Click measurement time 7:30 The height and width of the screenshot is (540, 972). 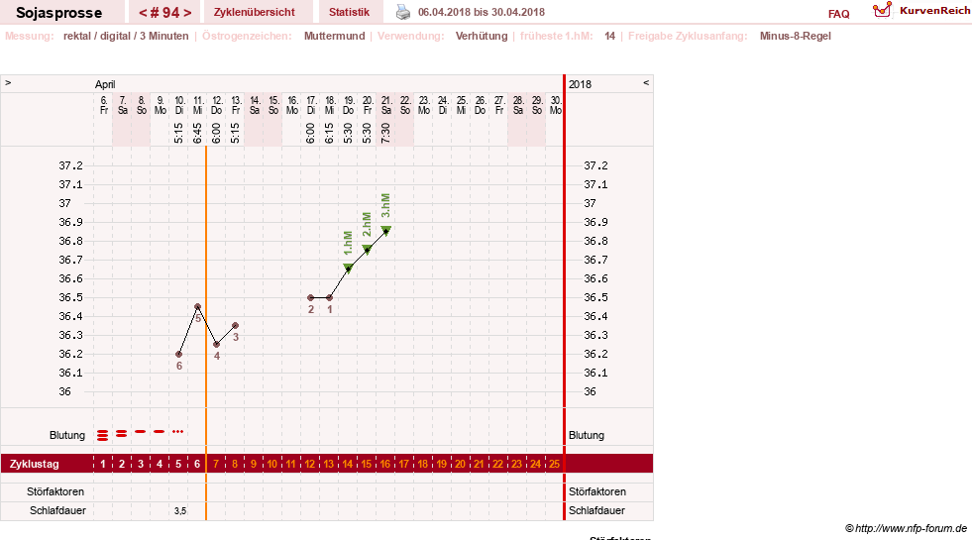pyautogui.click(x=385, y=133)
